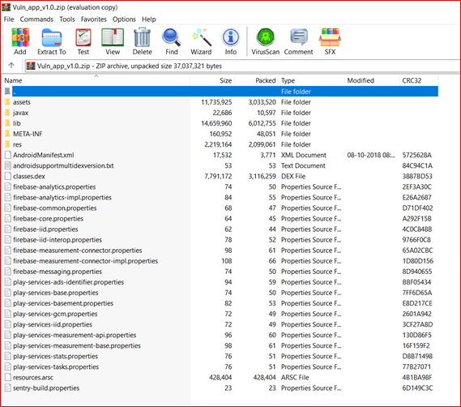This screenshot has width=461, height=407.
Task: Select play-services-iid.properties row
Action: tap(220, 324)
